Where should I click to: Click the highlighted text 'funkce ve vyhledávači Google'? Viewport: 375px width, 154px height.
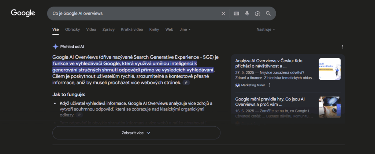pos(87,63)
